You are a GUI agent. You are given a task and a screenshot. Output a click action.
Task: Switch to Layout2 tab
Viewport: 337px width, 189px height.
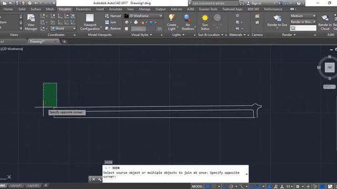[33, 185]
